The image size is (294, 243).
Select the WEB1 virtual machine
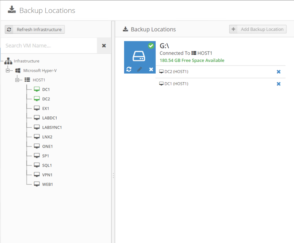(48, 184)
